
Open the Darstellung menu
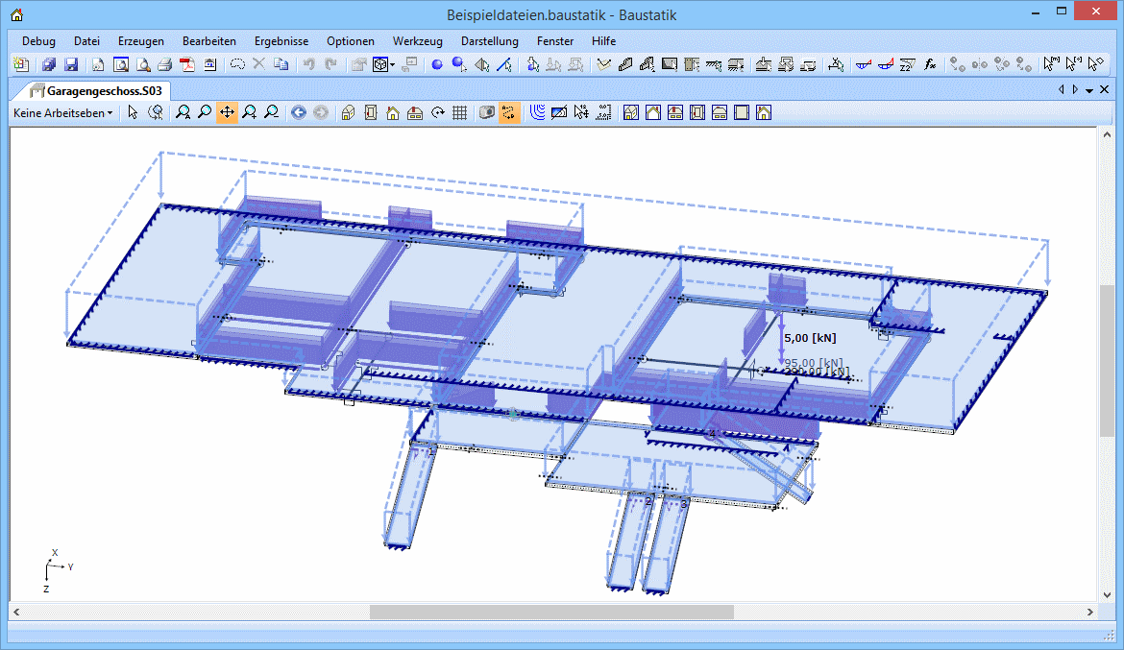pos(489,41)
